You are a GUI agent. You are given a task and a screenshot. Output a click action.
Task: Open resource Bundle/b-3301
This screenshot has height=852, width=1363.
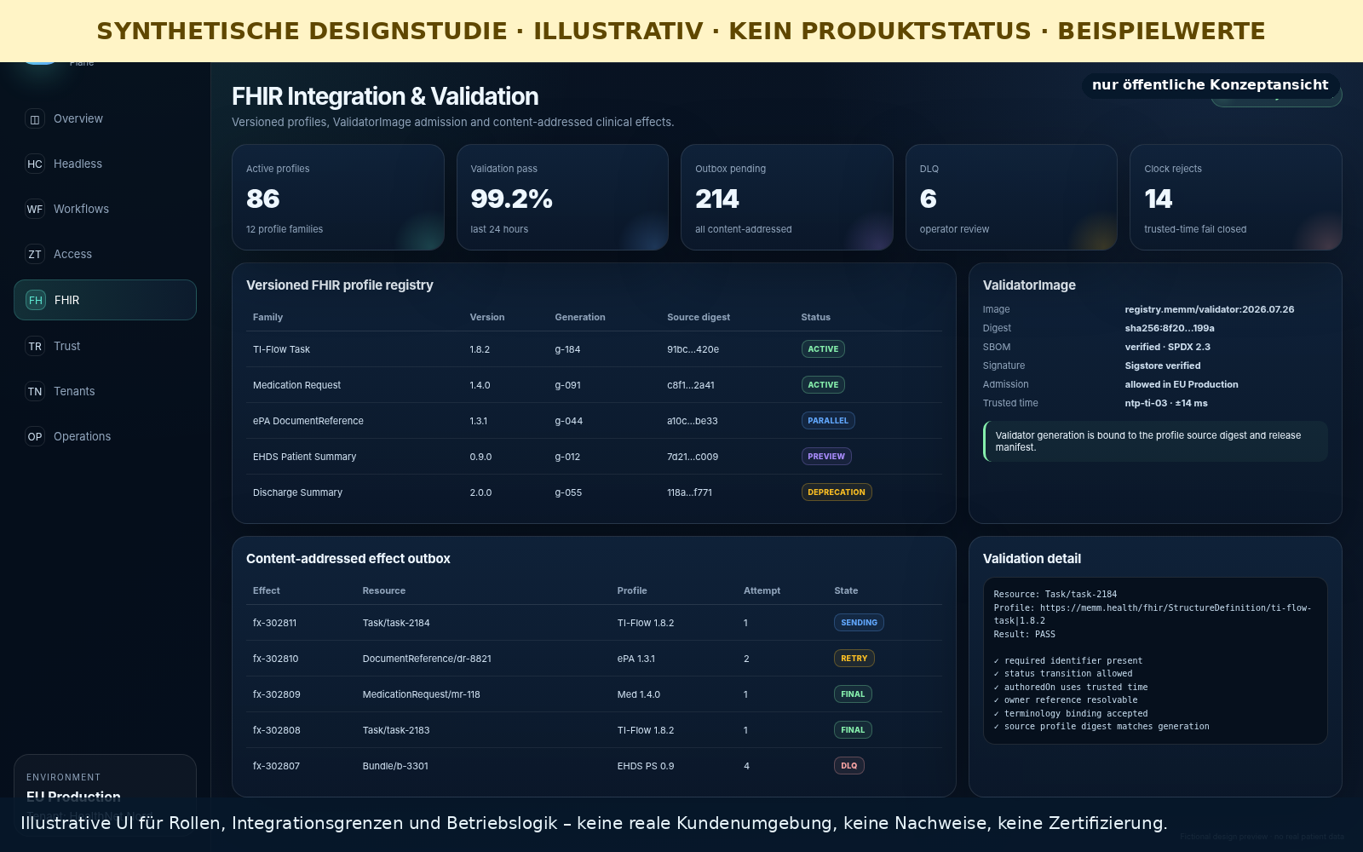point(395,767)
